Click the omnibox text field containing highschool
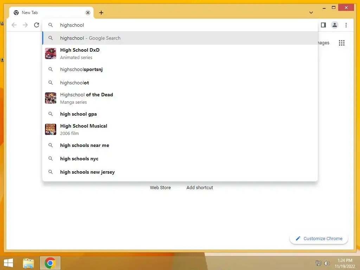Image resolution: width=360 pixels, height=270 pixels. (180, 25)
